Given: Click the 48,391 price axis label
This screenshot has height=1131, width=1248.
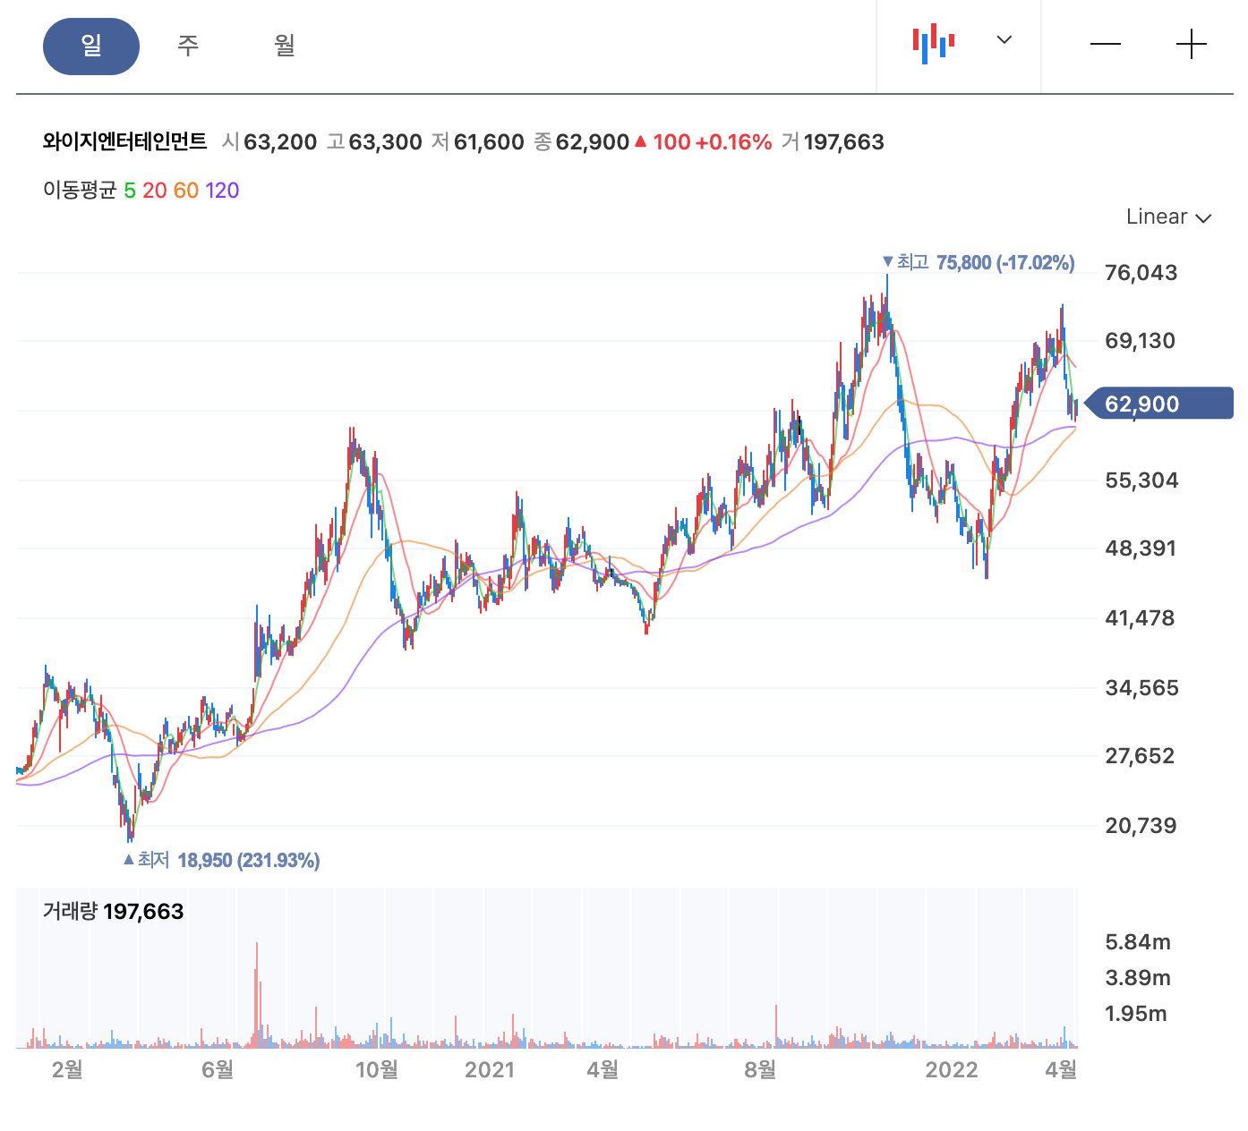Looking at the screenshot, I should [1141, 548].
